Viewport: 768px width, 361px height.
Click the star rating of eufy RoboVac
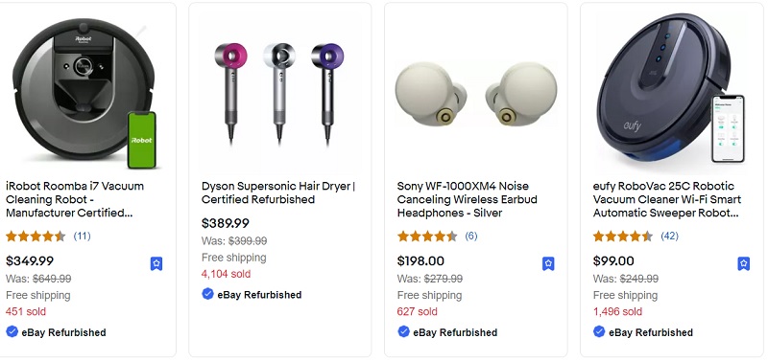tap(622, 237)
